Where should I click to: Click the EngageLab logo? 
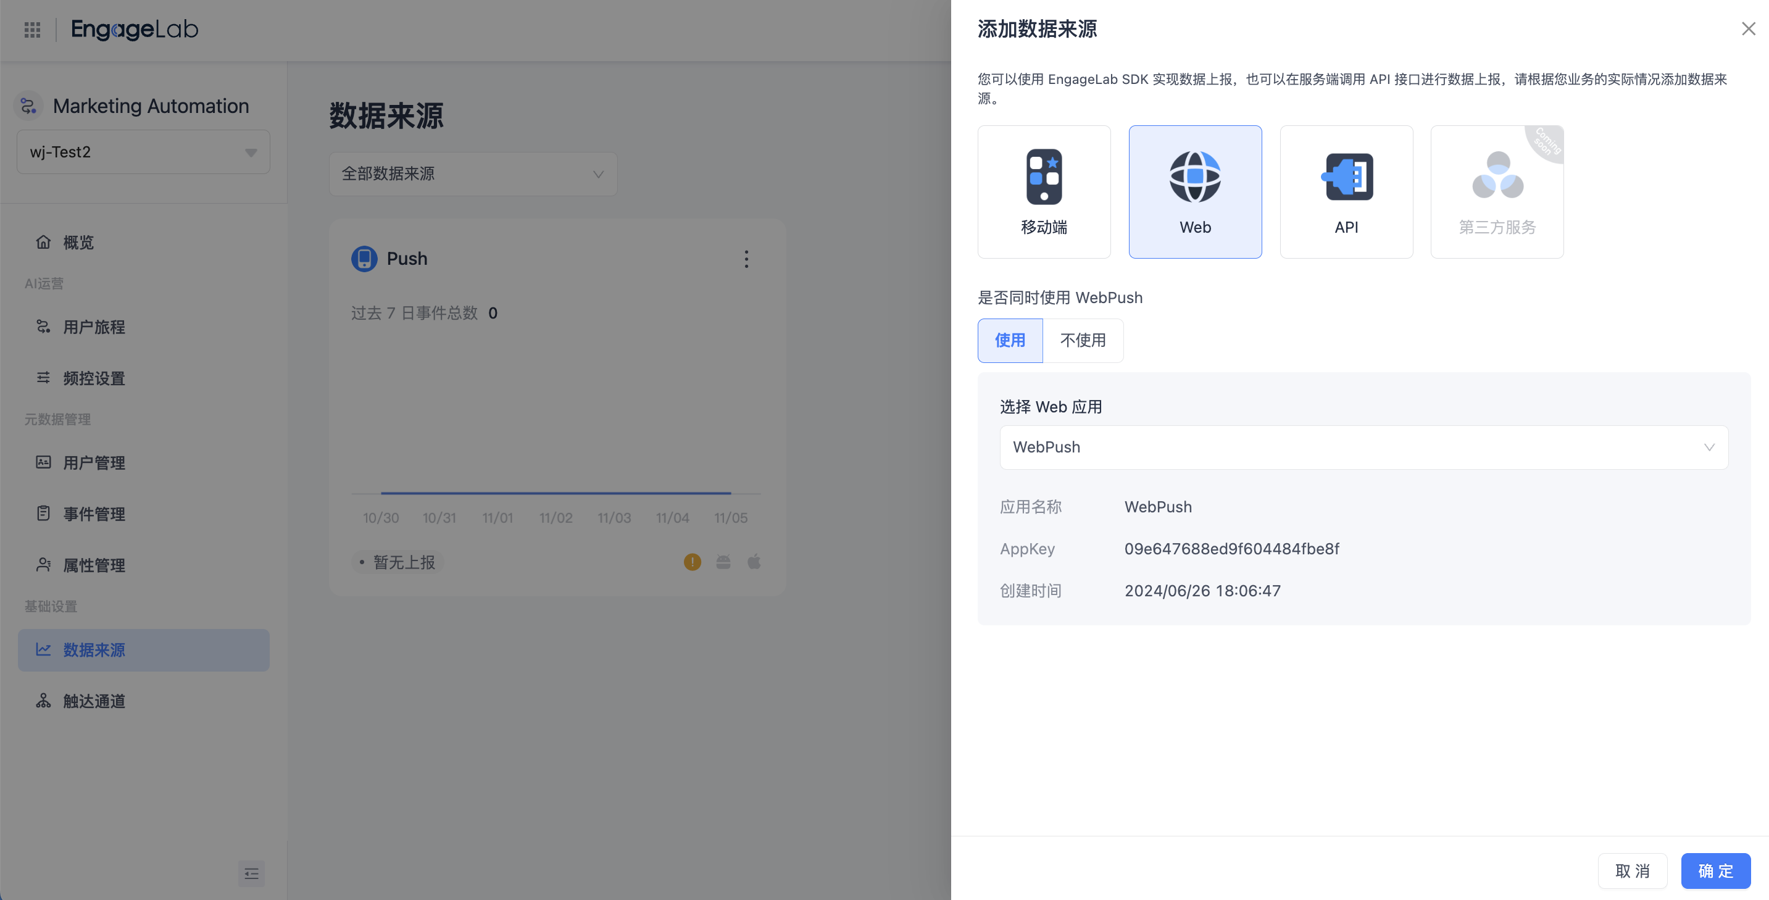(135, 29)
